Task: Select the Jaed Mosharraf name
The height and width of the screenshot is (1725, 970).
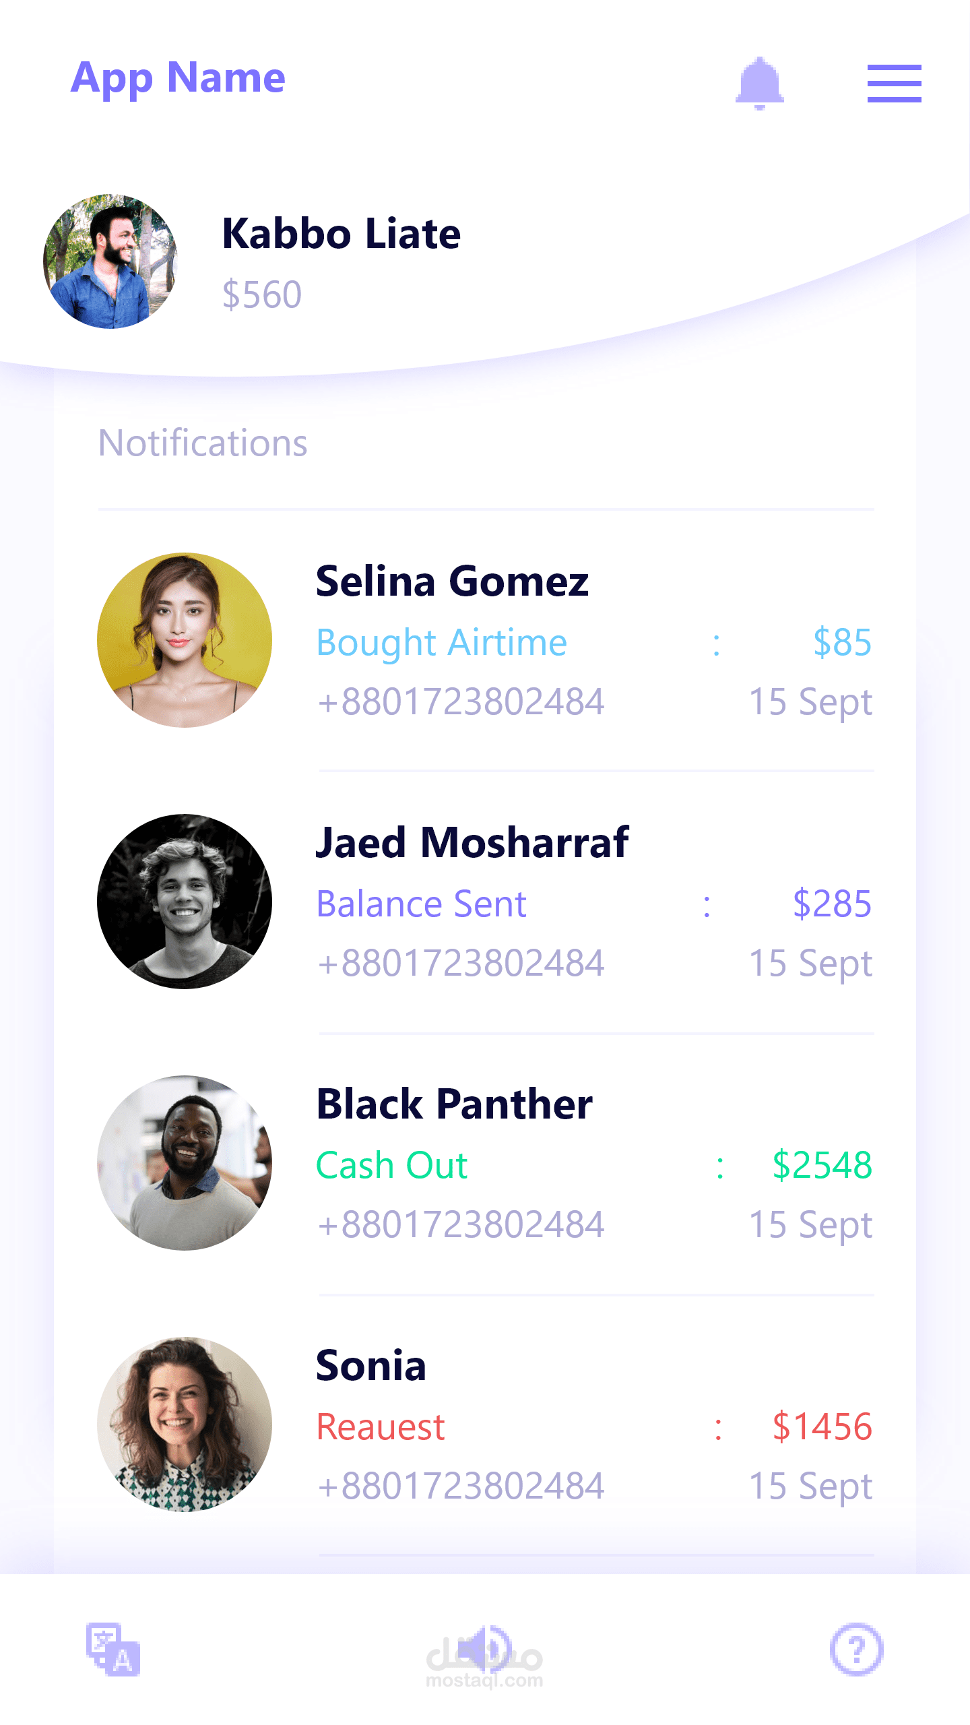Action: tap(472, 842)
